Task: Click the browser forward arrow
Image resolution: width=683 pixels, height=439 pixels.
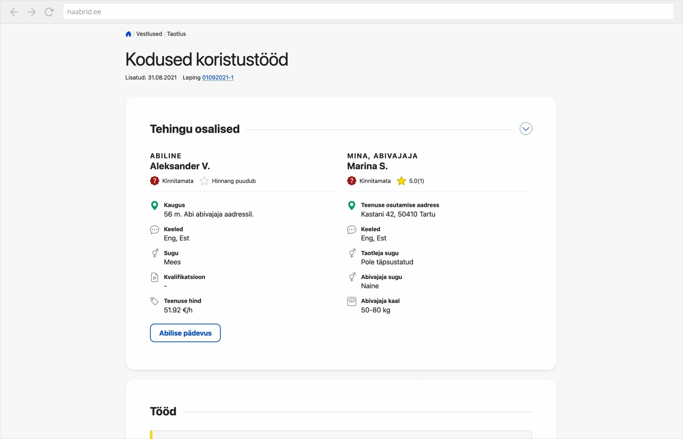Action: (31, 12)
